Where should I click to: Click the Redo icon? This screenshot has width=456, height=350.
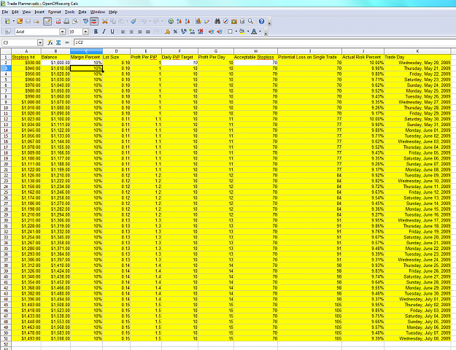coord(156,21)
